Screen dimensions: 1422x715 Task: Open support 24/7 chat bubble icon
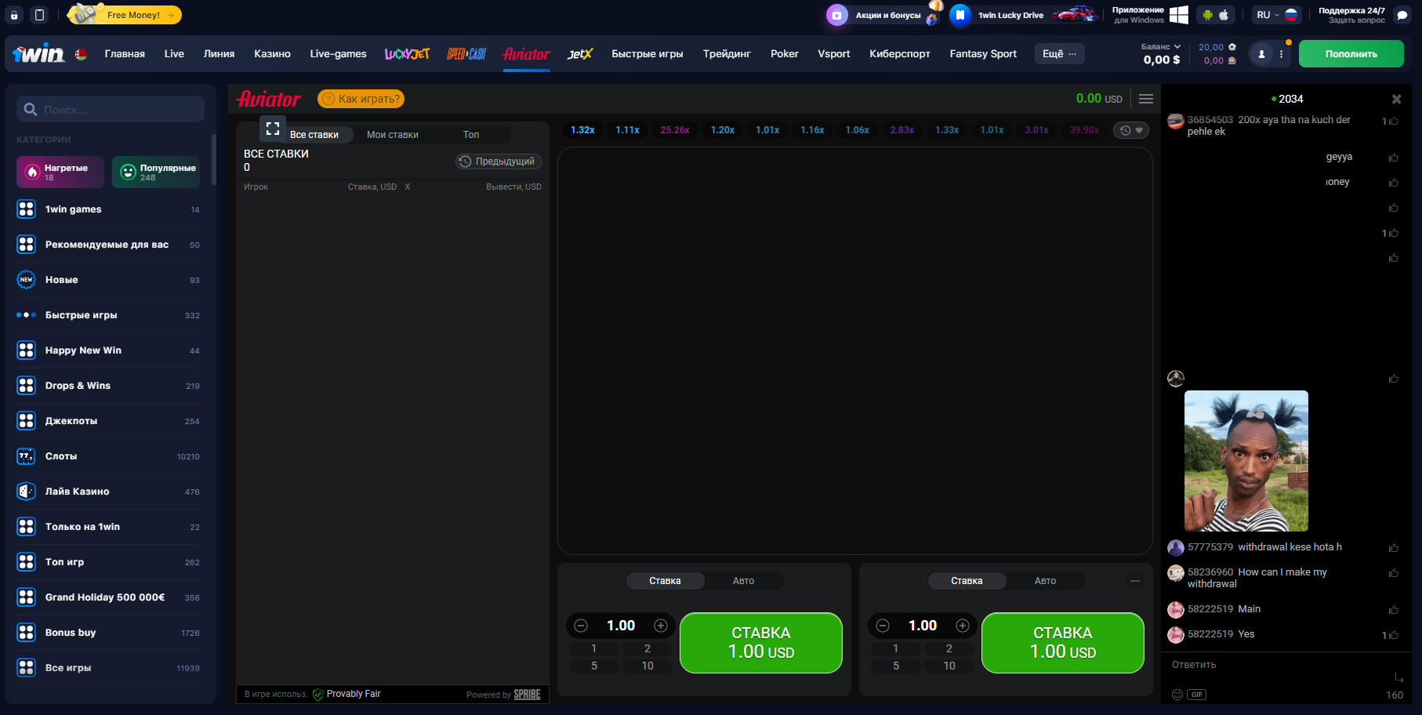[x=1402, y=15]
